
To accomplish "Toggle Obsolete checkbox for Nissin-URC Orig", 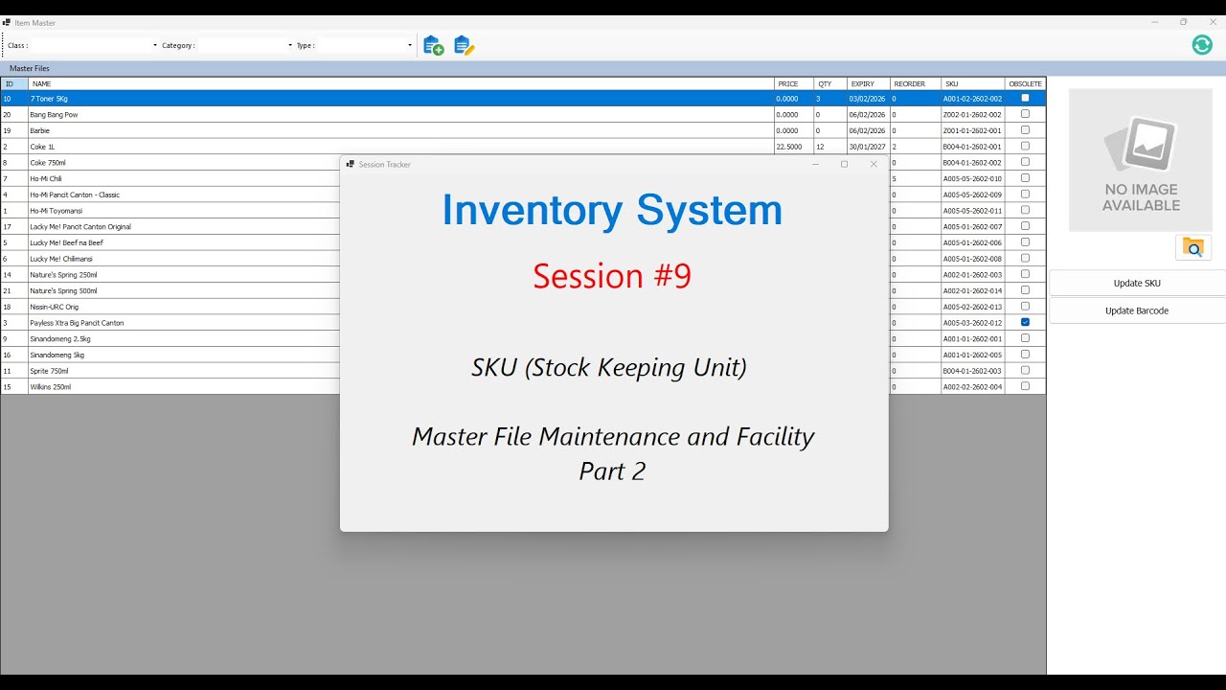I will coord(1025,306).
